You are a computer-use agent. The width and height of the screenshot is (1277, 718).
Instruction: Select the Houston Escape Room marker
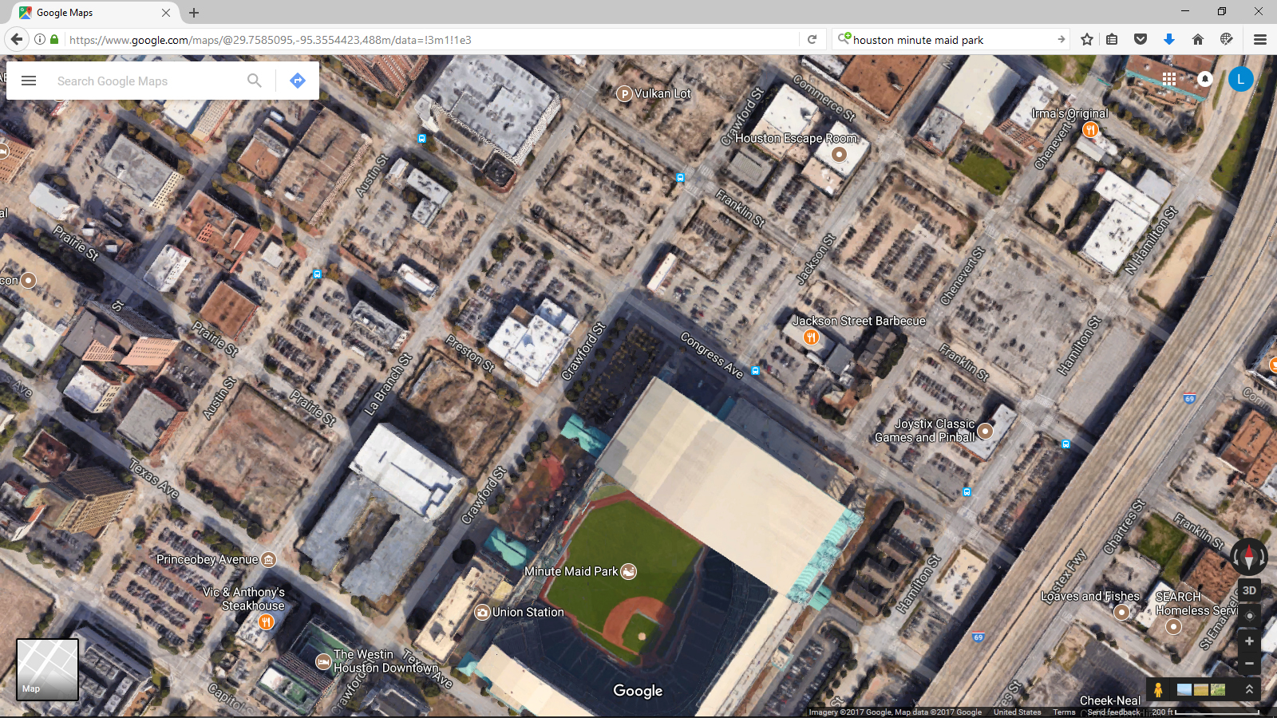[839, 154]
